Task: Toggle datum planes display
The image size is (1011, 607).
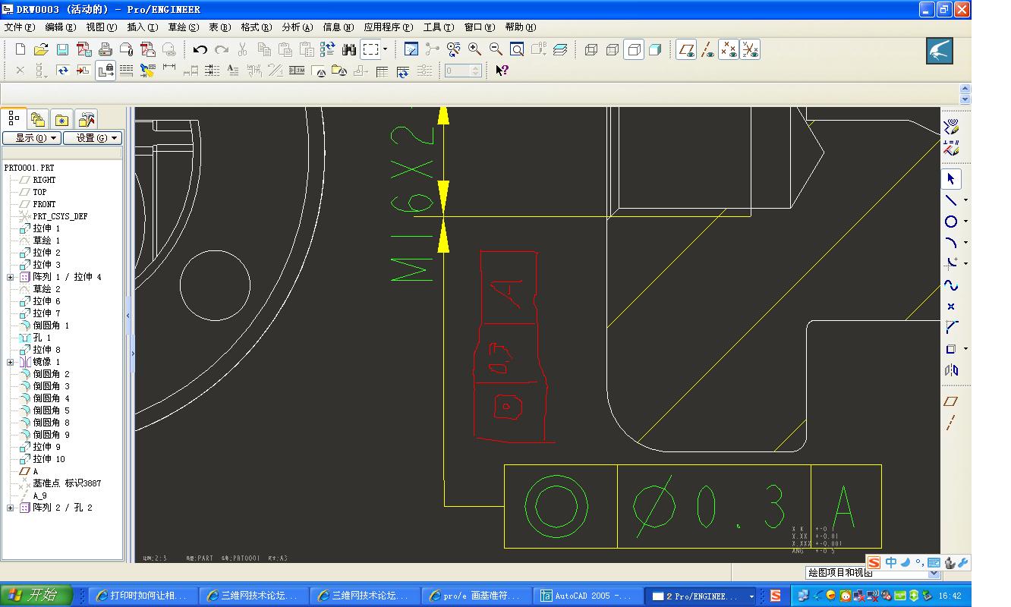Action: [x=687, y=50]
